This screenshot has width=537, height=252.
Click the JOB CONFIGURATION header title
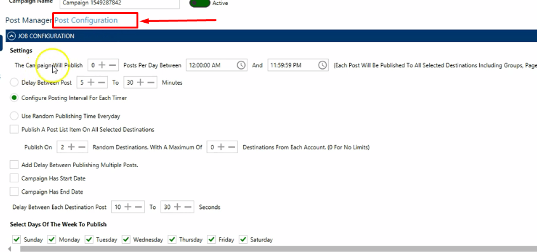(x=46, y=36)
